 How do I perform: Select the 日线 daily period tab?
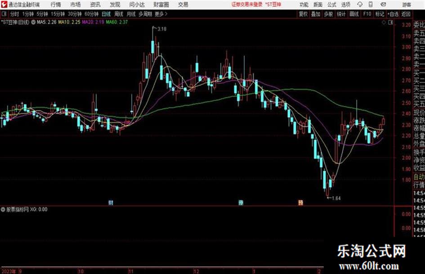106,14
